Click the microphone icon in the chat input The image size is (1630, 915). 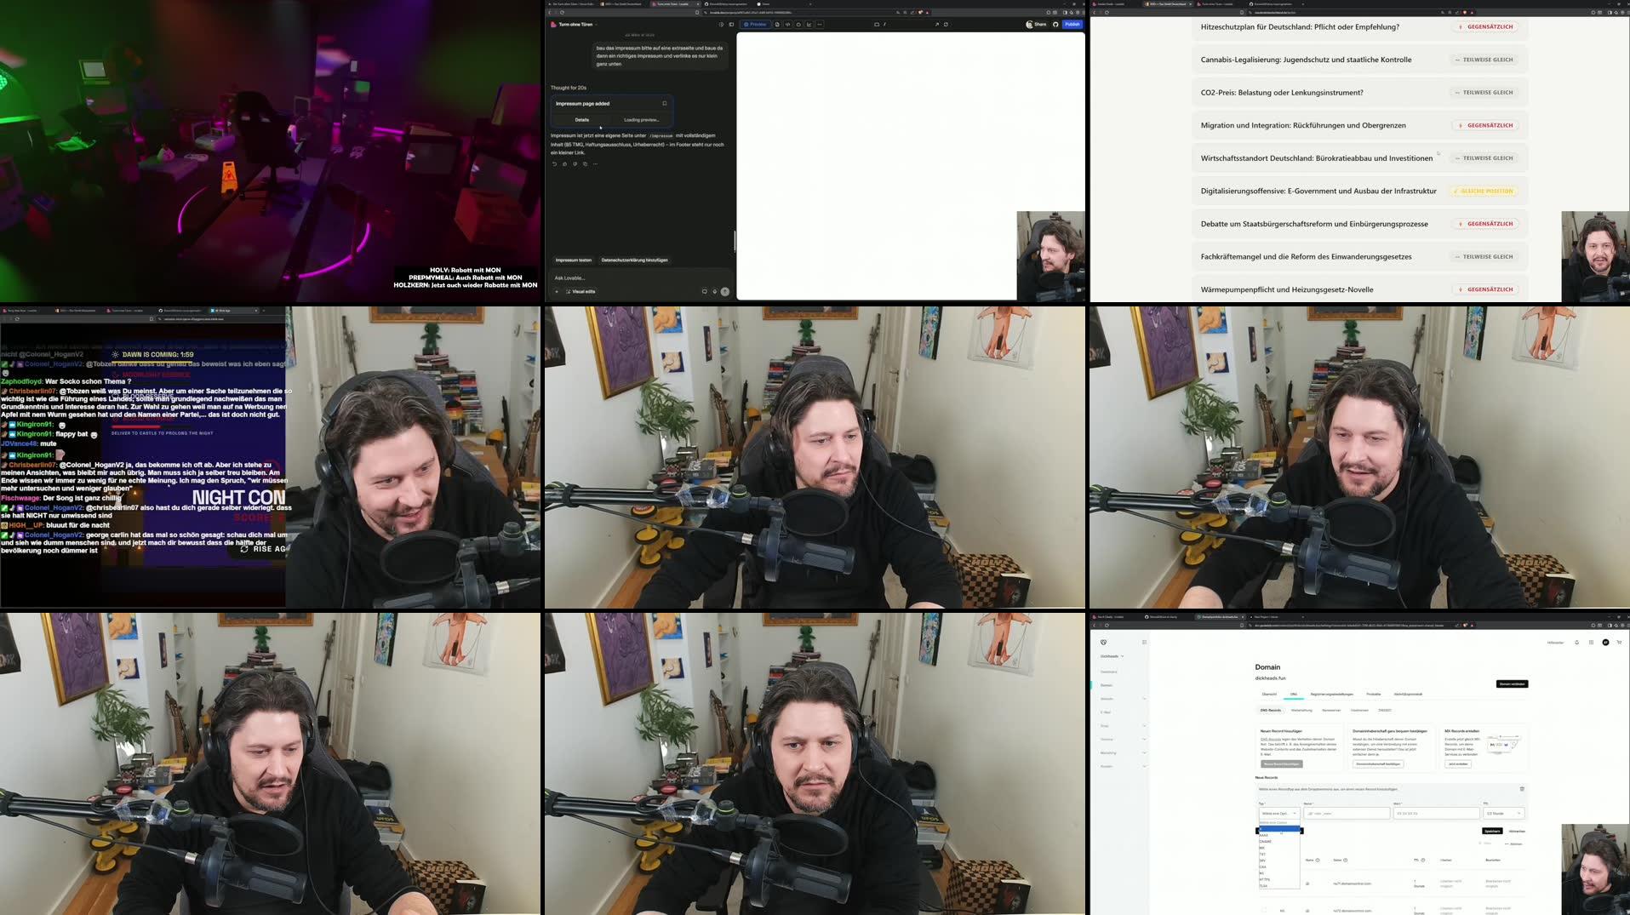pos(714,291)
